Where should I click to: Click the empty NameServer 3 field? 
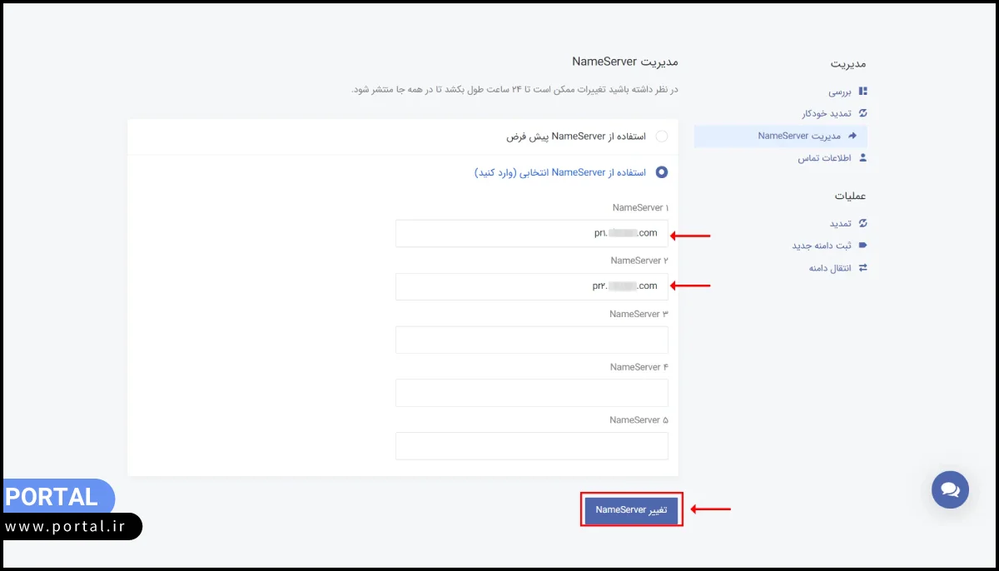click(532, 340)
